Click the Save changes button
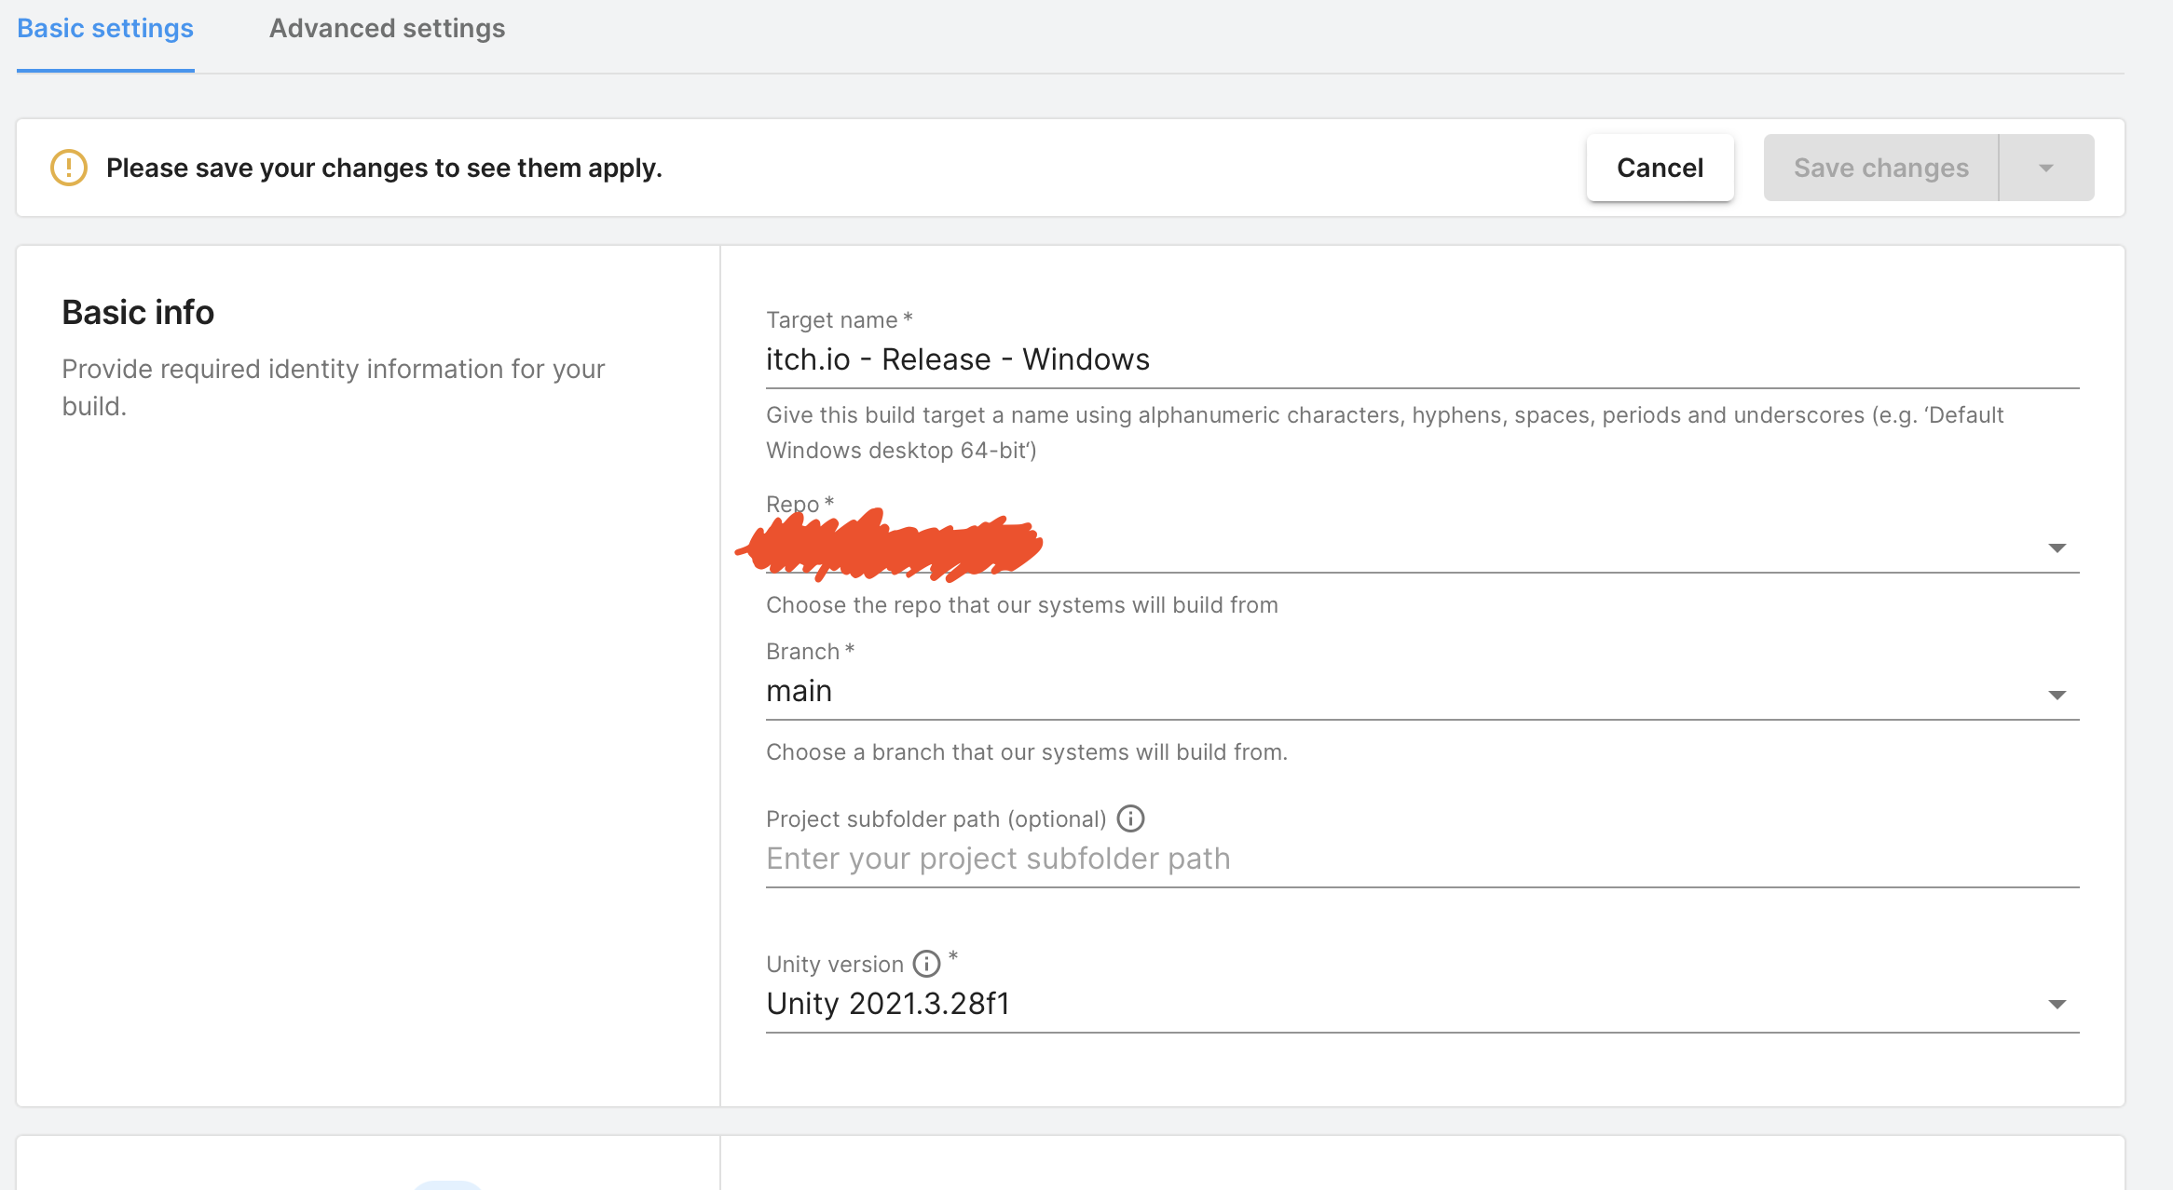Image resolution: width=2173 pixels, height=1190 pixels. click(x=1880, y=168)
